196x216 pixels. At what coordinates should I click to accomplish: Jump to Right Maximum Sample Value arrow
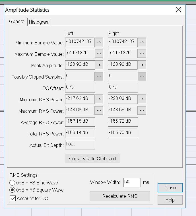pos(142,54)
